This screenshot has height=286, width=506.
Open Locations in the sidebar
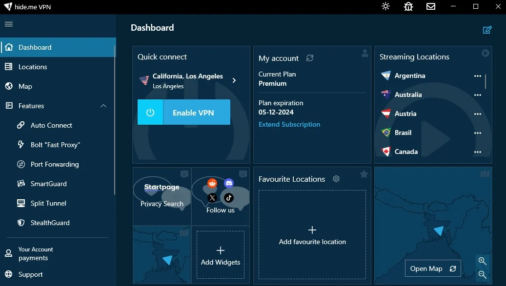click(58, 67)
